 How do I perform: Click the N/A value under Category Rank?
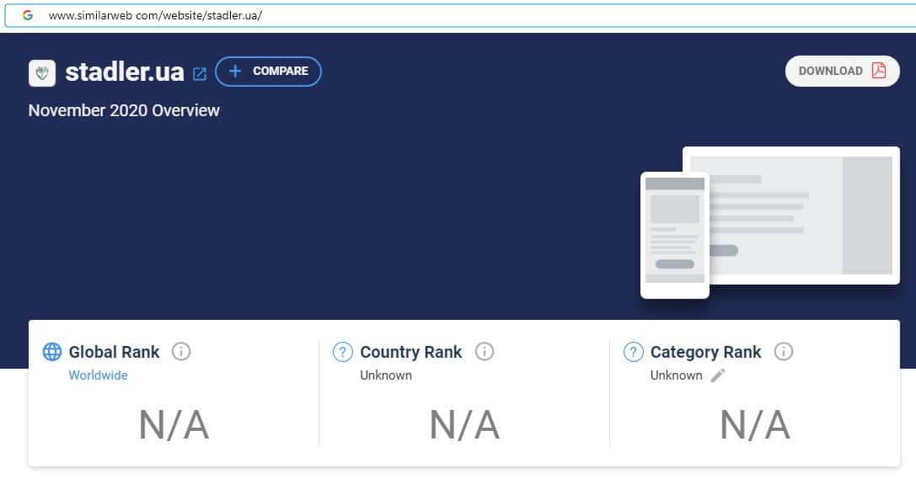click(755, 425)
